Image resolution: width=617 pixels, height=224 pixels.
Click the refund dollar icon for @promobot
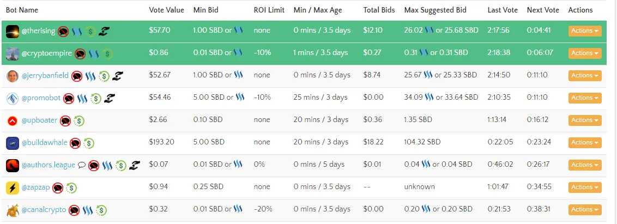point(96,98)
